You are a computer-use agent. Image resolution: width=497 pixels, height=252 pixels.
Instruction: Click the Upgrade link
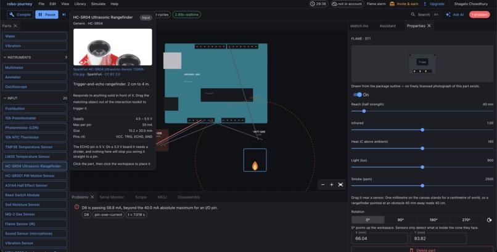click(x=437, y=4)
